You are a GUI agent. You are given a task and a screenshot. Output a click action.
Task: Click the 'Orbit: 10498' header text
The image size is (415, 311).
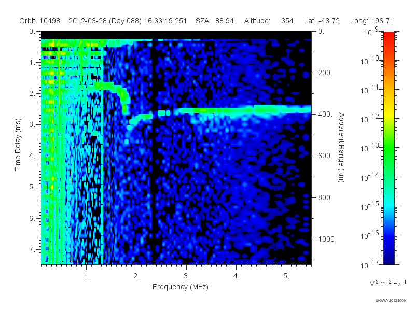tap(40, 21)
